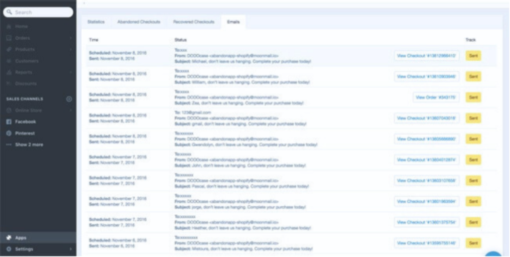
Task: Click the Online Store icon
Action: pyautogui.click(x=9, y=110)
